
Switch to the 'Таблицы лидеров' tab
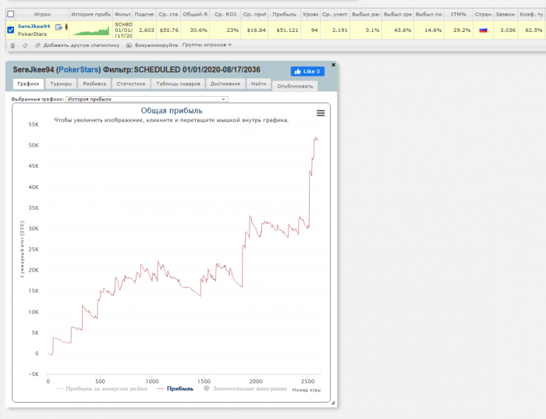tap(178, 83)
